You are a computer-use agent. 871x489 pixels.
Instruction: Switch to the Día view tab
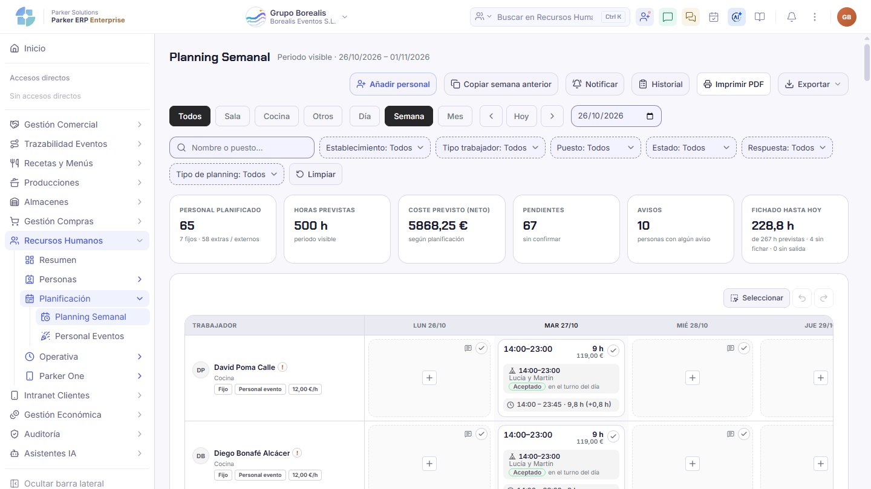click(365, 116)
